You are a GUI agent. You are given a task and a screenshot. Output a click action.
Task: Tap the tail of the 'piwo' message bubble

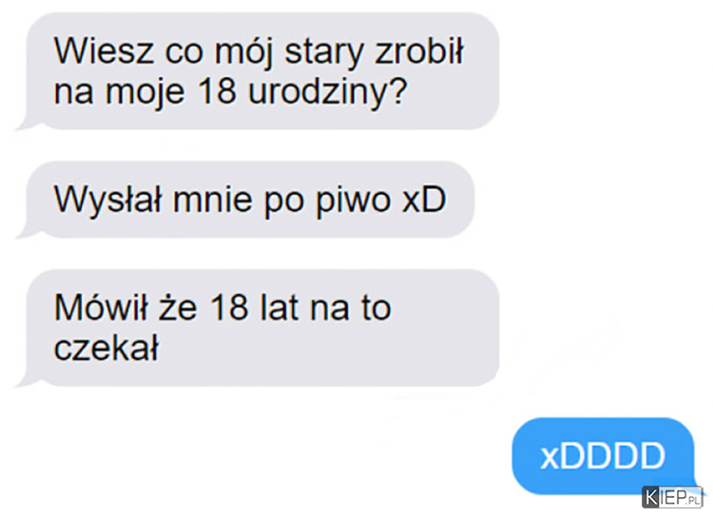tap(23, 232)
